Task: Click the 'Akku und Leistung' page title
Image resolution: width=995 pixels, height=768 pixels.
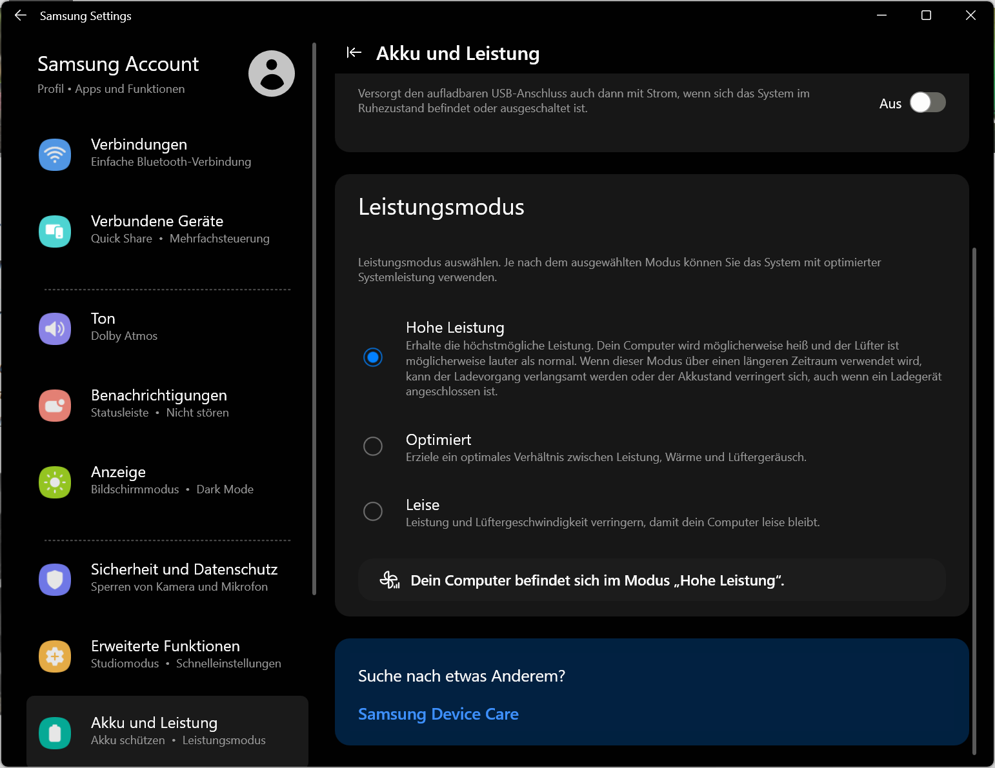Action: [x=457, y=54]
